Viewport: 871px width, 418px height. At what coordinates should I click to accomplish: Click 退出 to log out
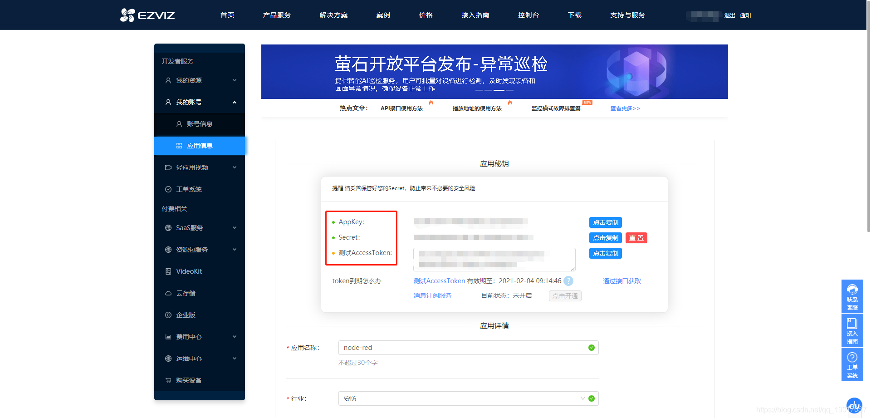729,15
